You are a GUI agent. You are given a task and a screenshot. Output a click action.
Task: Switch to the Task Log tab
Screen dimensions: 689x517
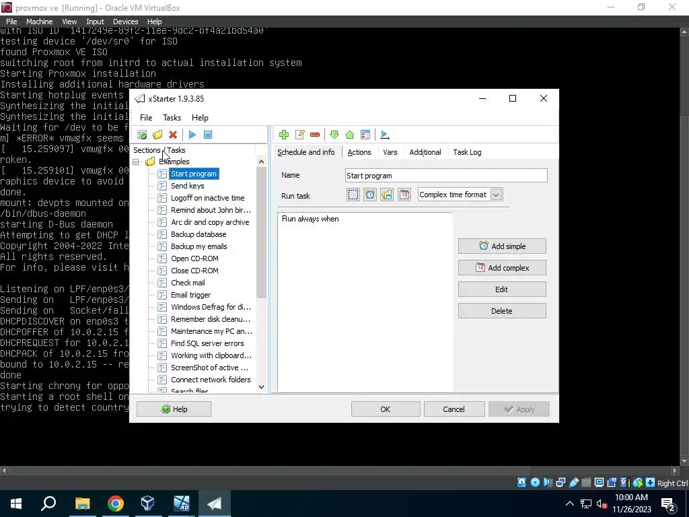click(467, 152)
